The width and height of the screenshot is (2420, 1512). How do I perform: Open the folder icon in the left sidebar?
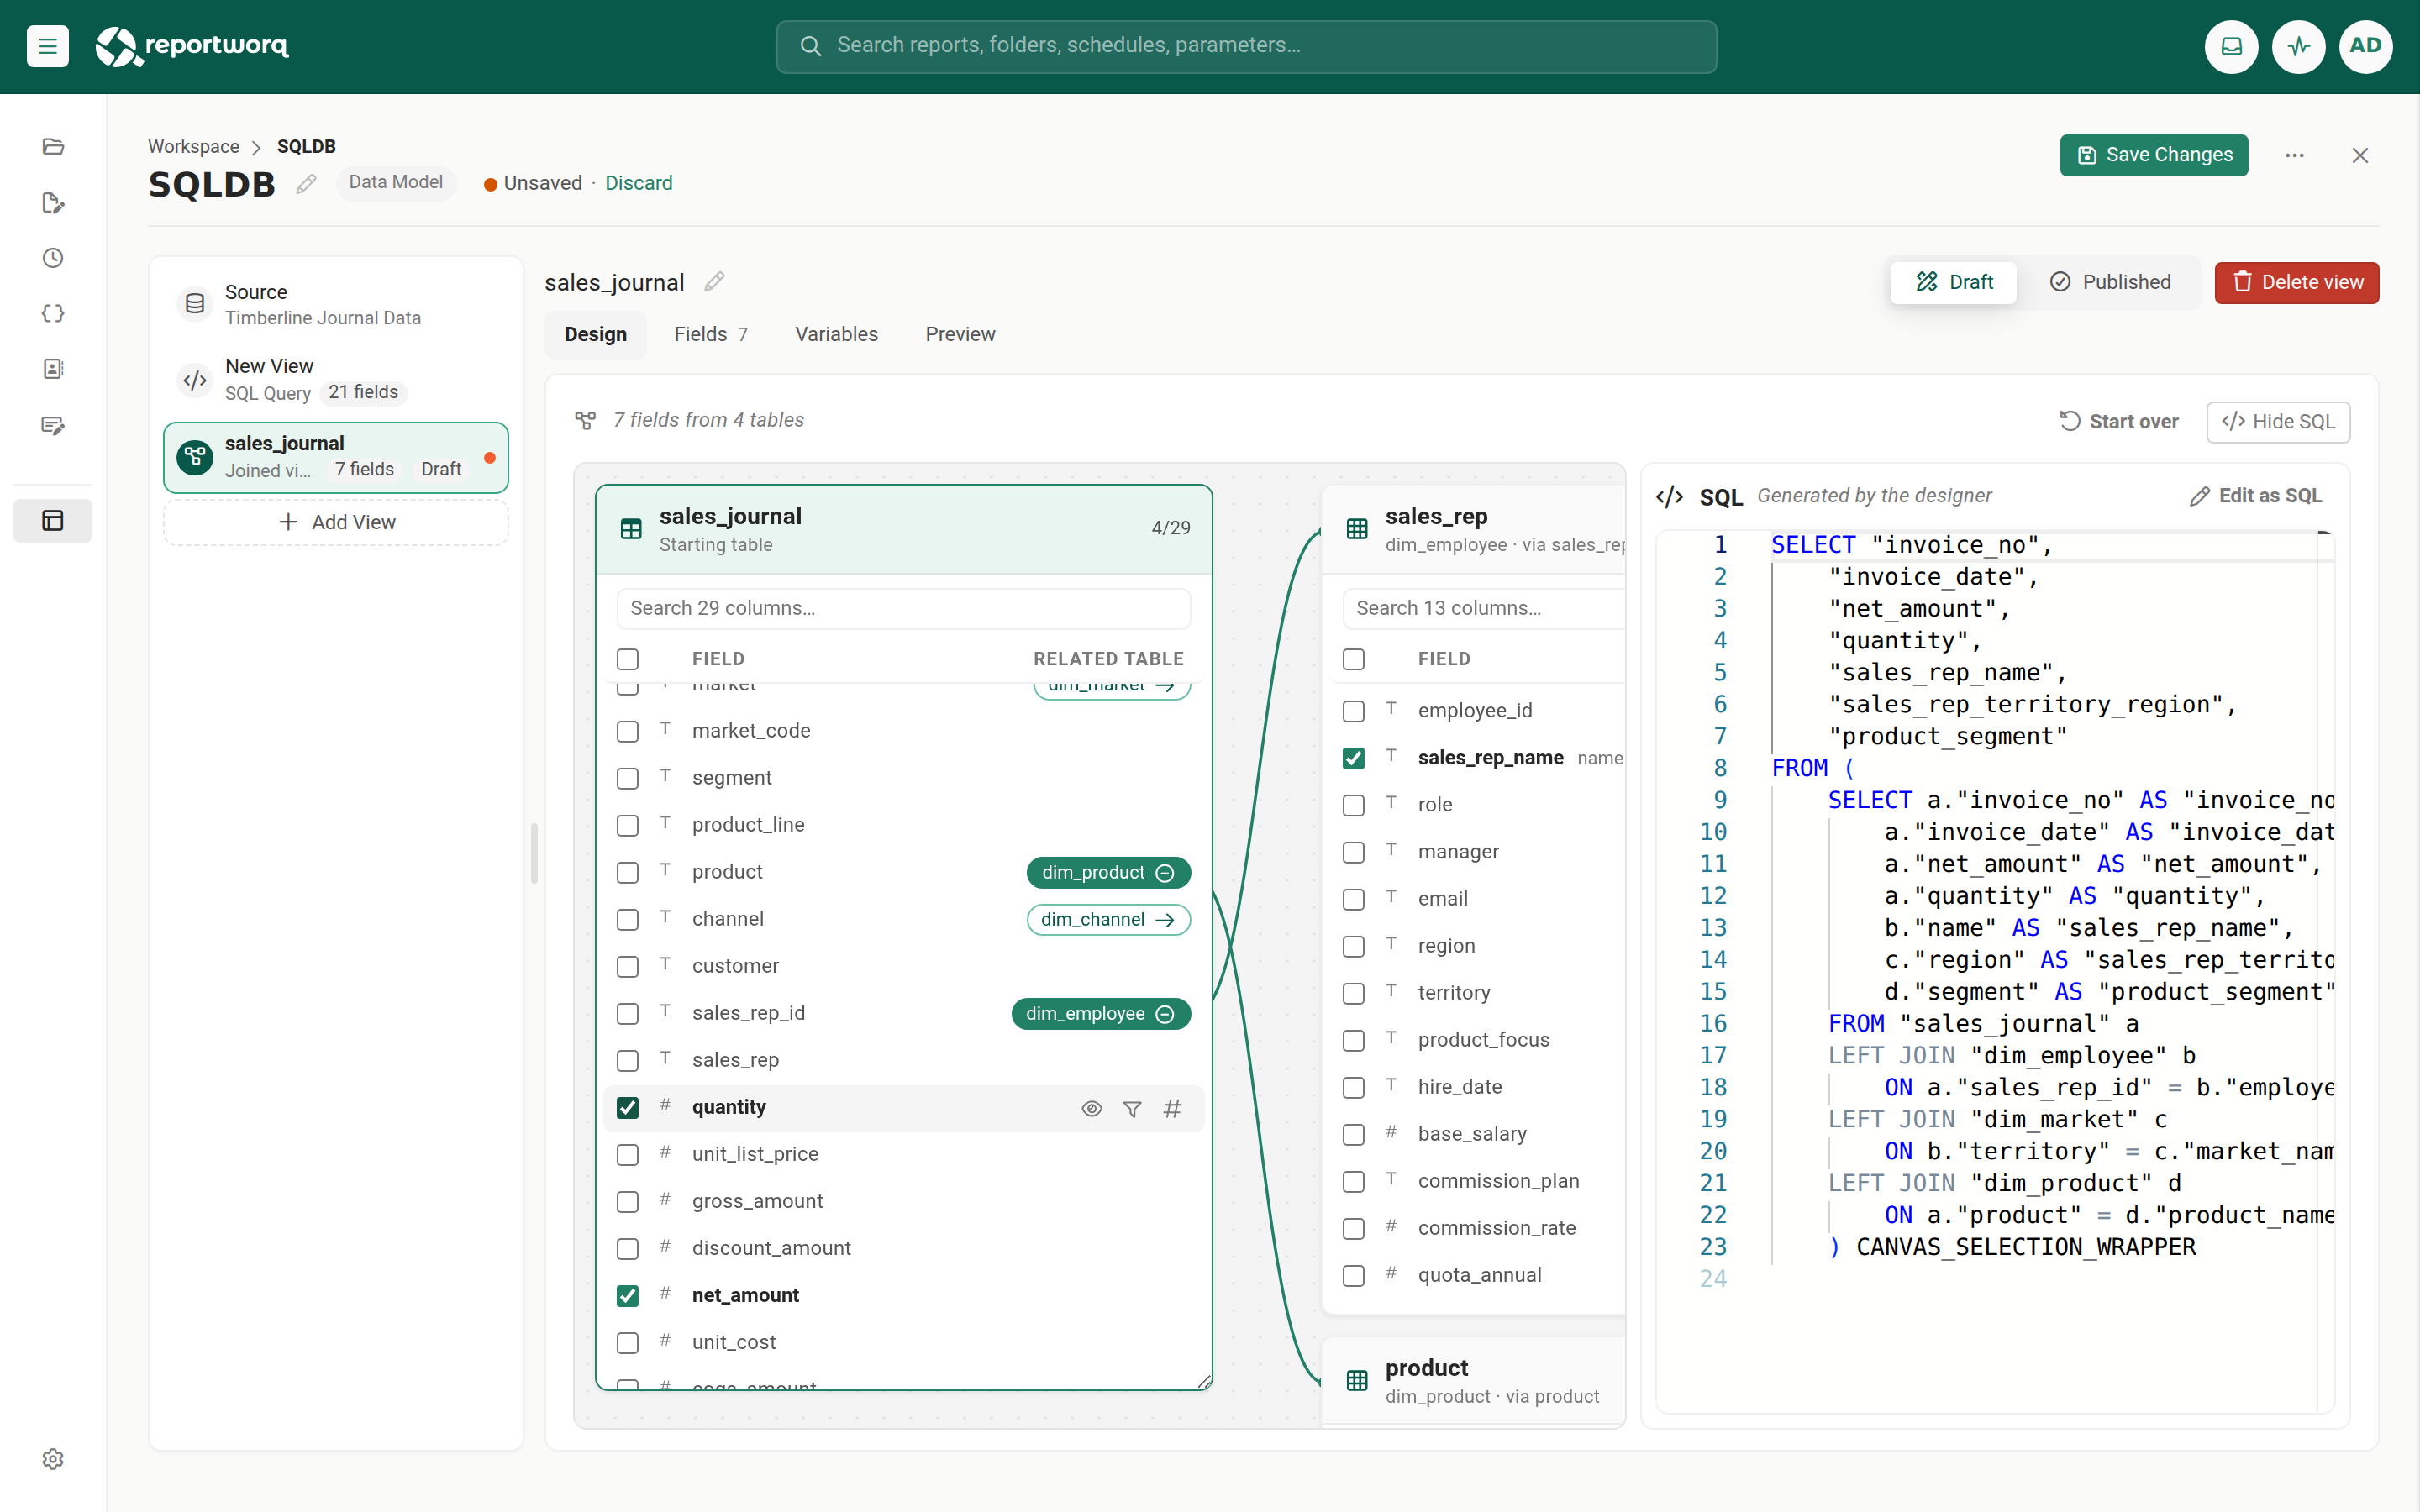tap(53, 147)
